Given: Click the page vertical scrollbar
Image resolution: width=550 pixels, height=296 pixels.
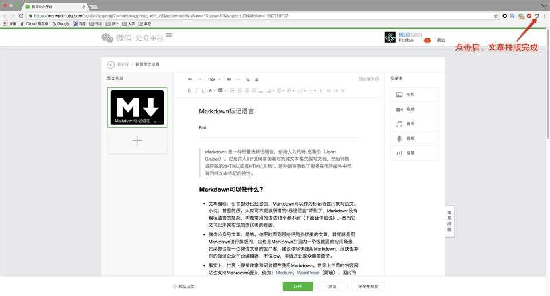Looking at the screenshot, I should [x=548, y=84].
